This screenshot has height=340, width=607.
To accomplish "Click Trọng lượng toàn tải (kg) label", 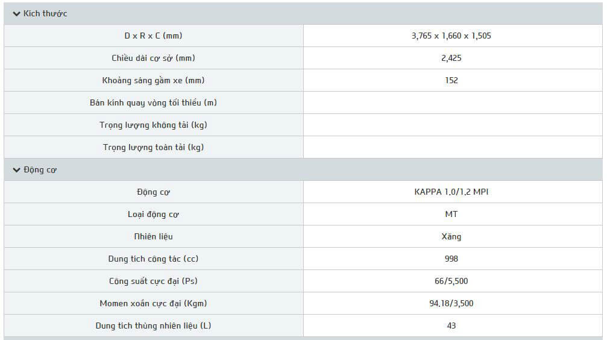I will click(153, 147).
